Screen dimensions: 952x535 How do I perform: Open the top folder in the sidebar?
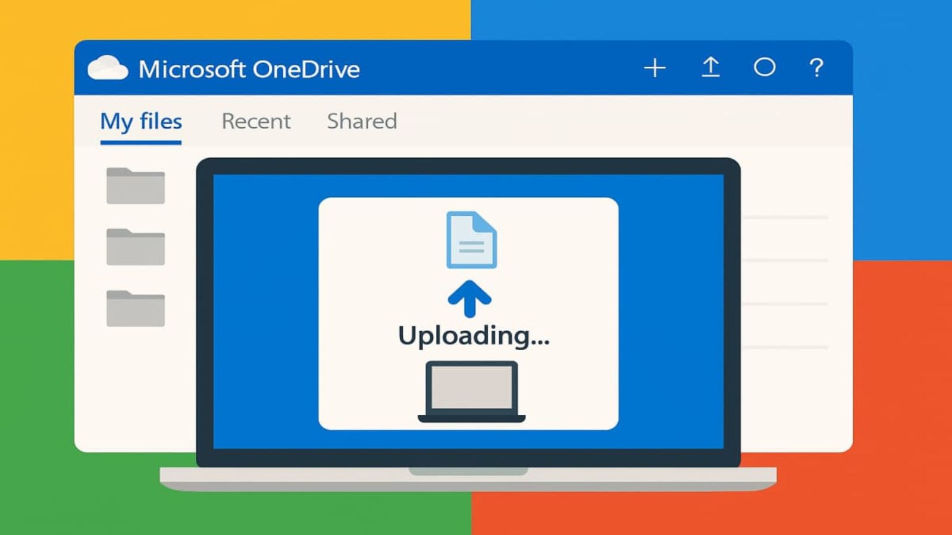[x=136, y=186]
